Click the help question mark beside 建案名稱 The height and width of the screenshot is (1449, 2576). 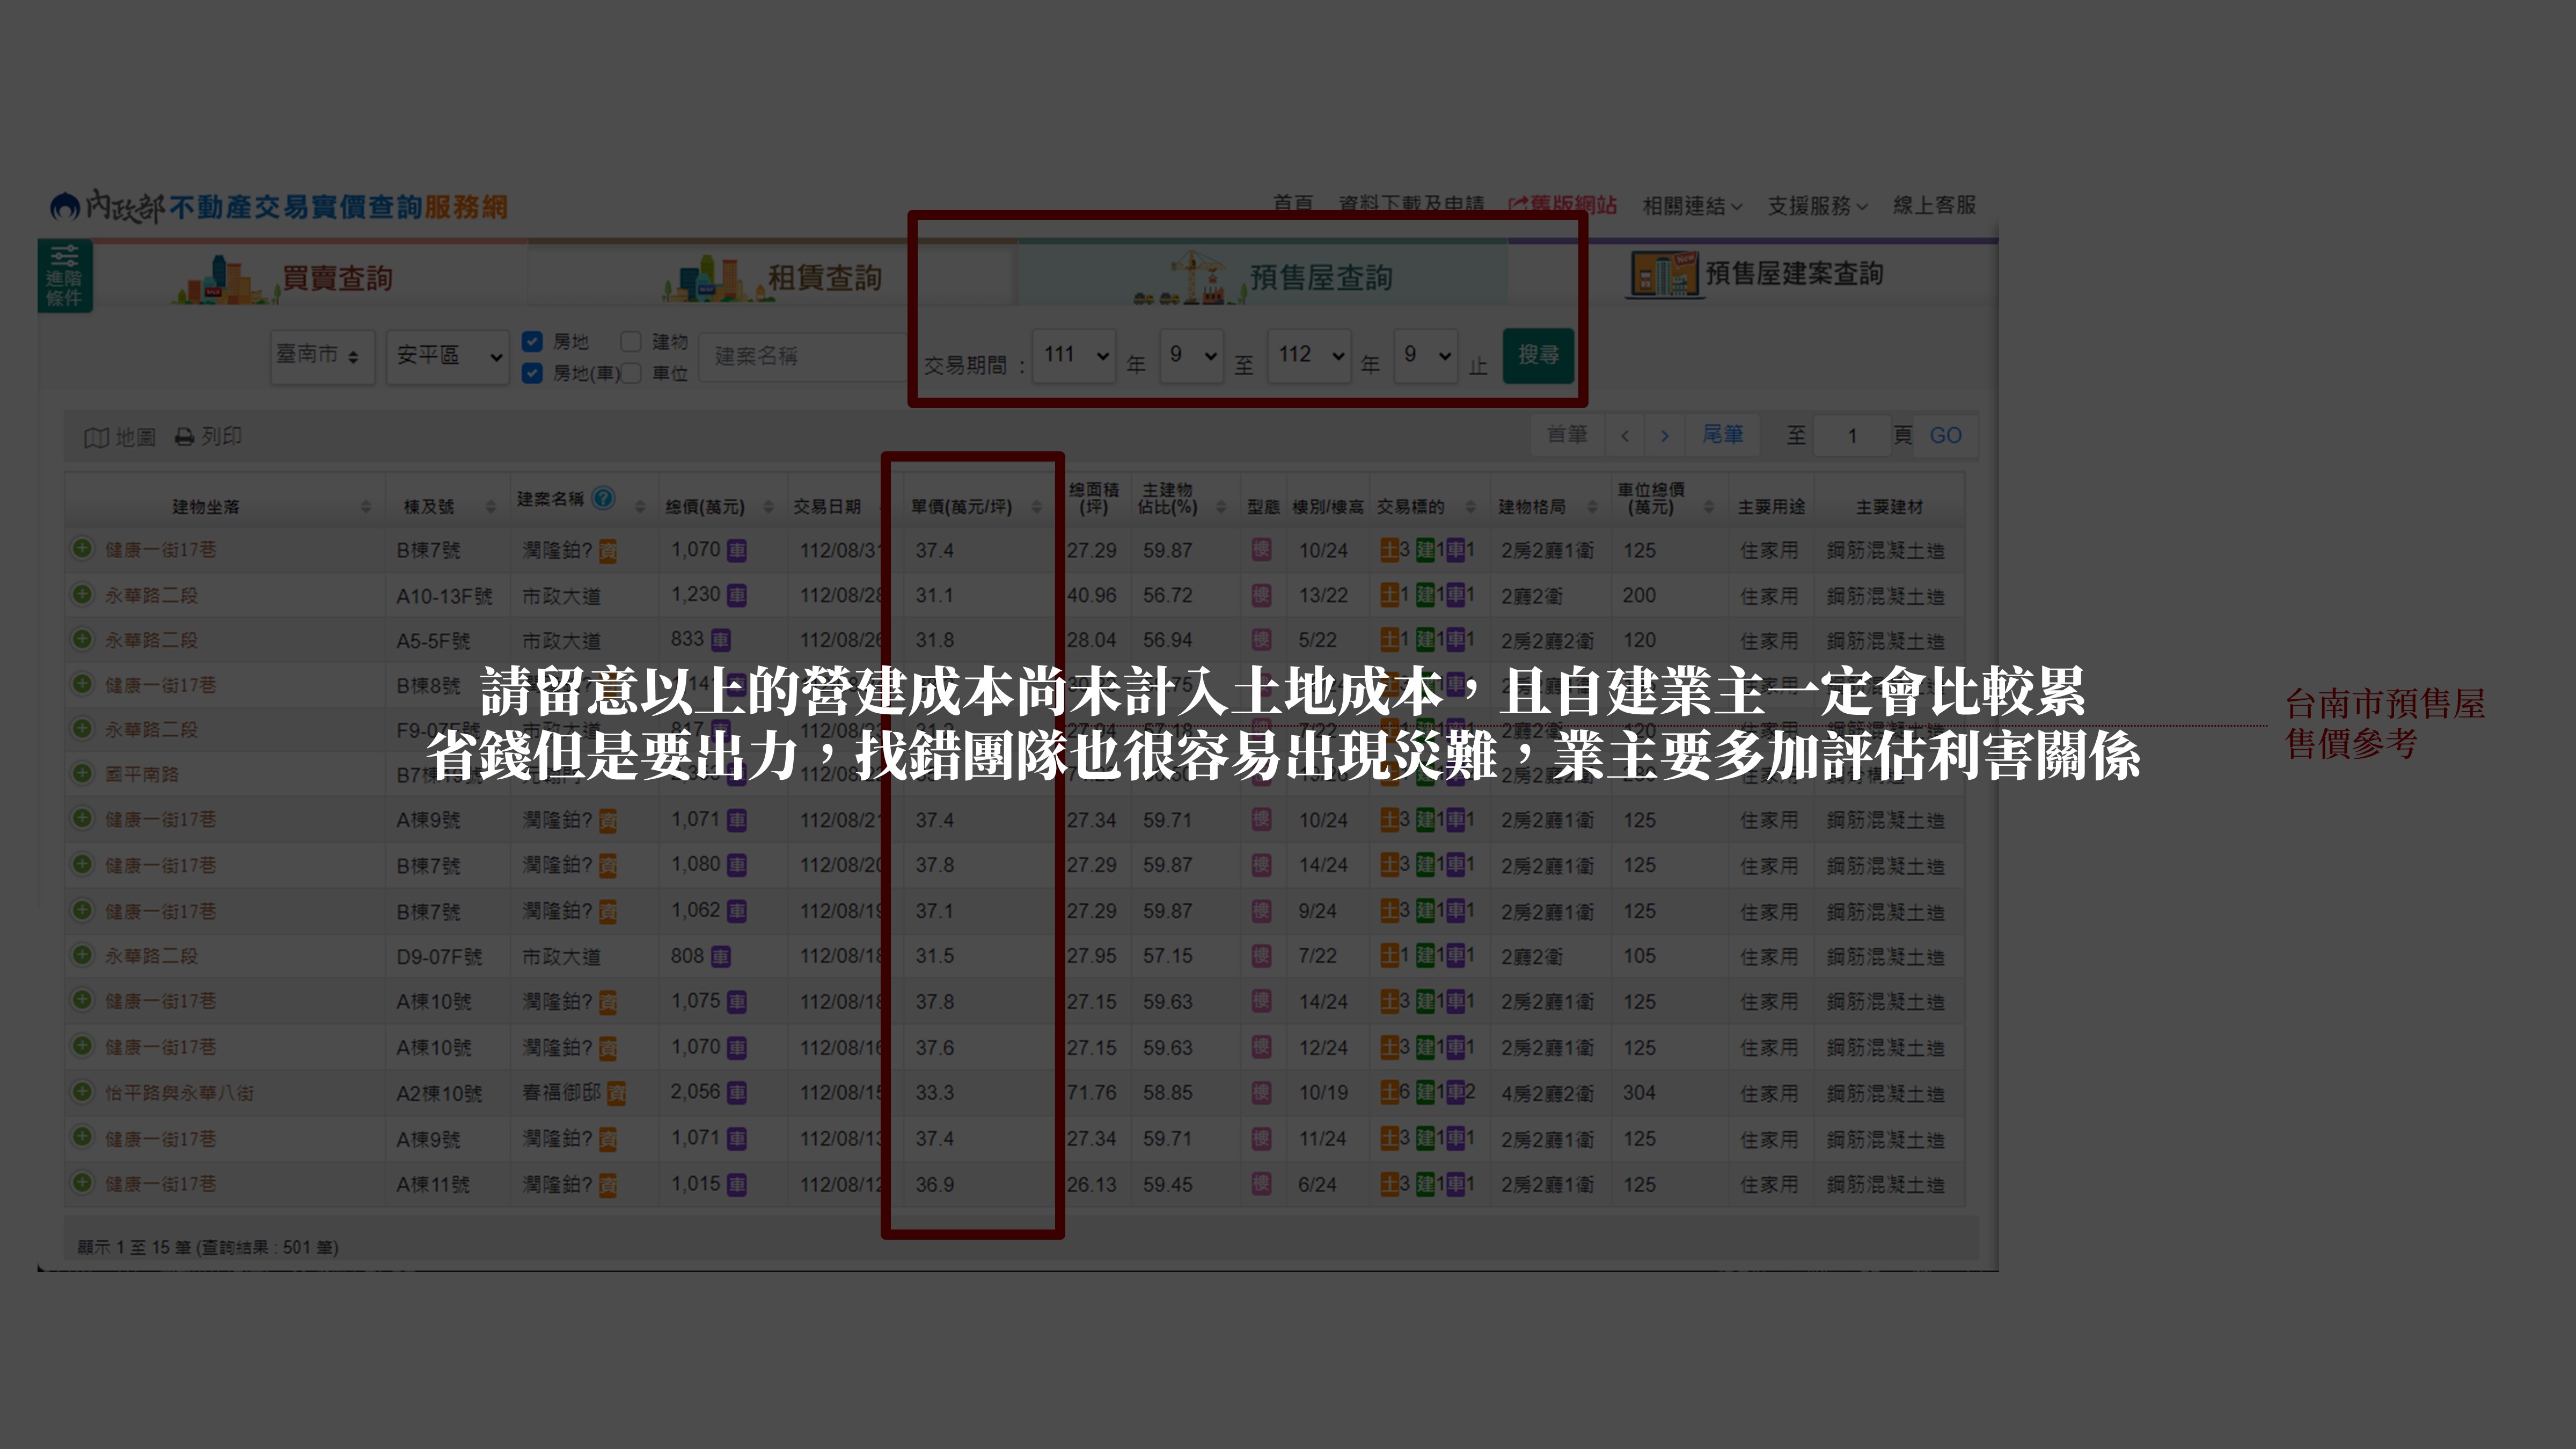[x=603, y=498]
